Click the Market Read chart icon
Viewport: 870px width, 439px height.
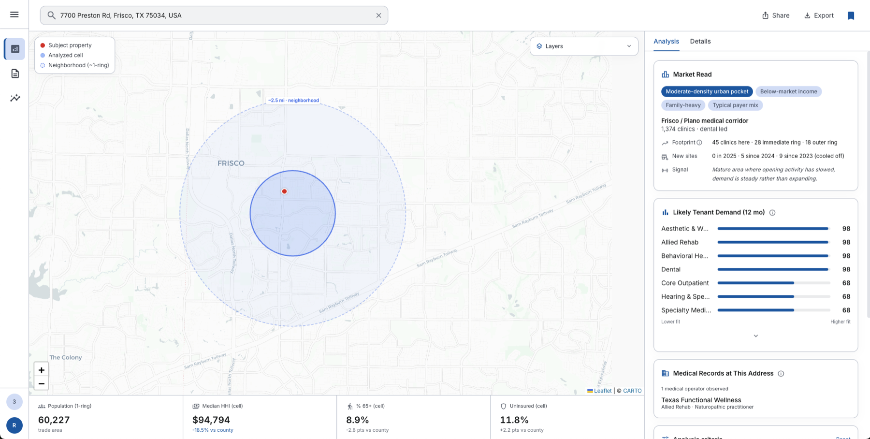click(666, 74)
